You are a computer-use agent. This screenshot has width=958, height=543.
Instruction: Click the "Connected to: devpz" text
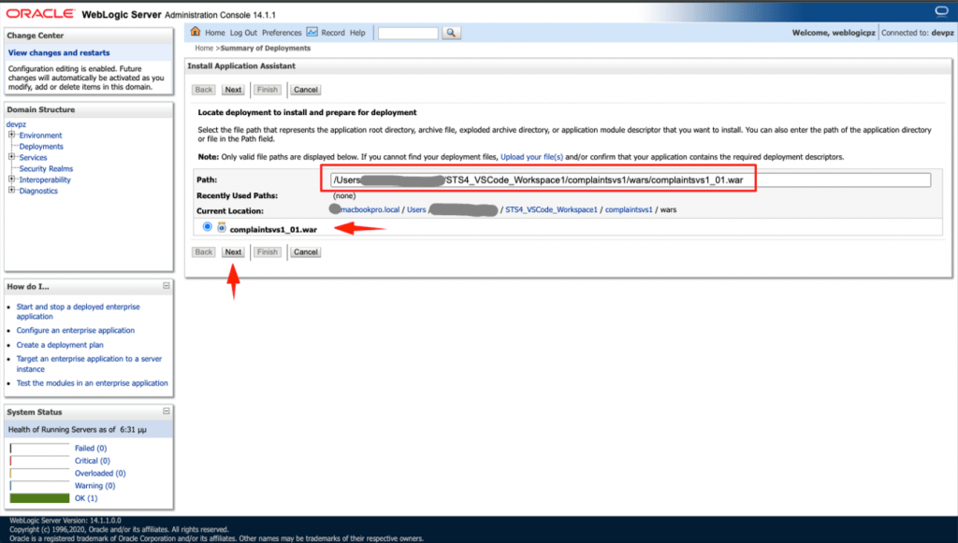[918, 33]
